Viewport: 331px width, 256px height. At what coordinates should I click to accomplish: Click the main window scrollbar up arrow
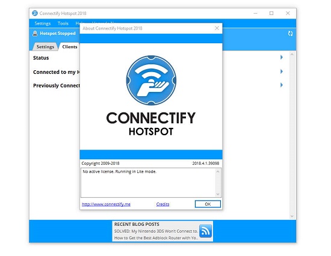click(292, 55)
